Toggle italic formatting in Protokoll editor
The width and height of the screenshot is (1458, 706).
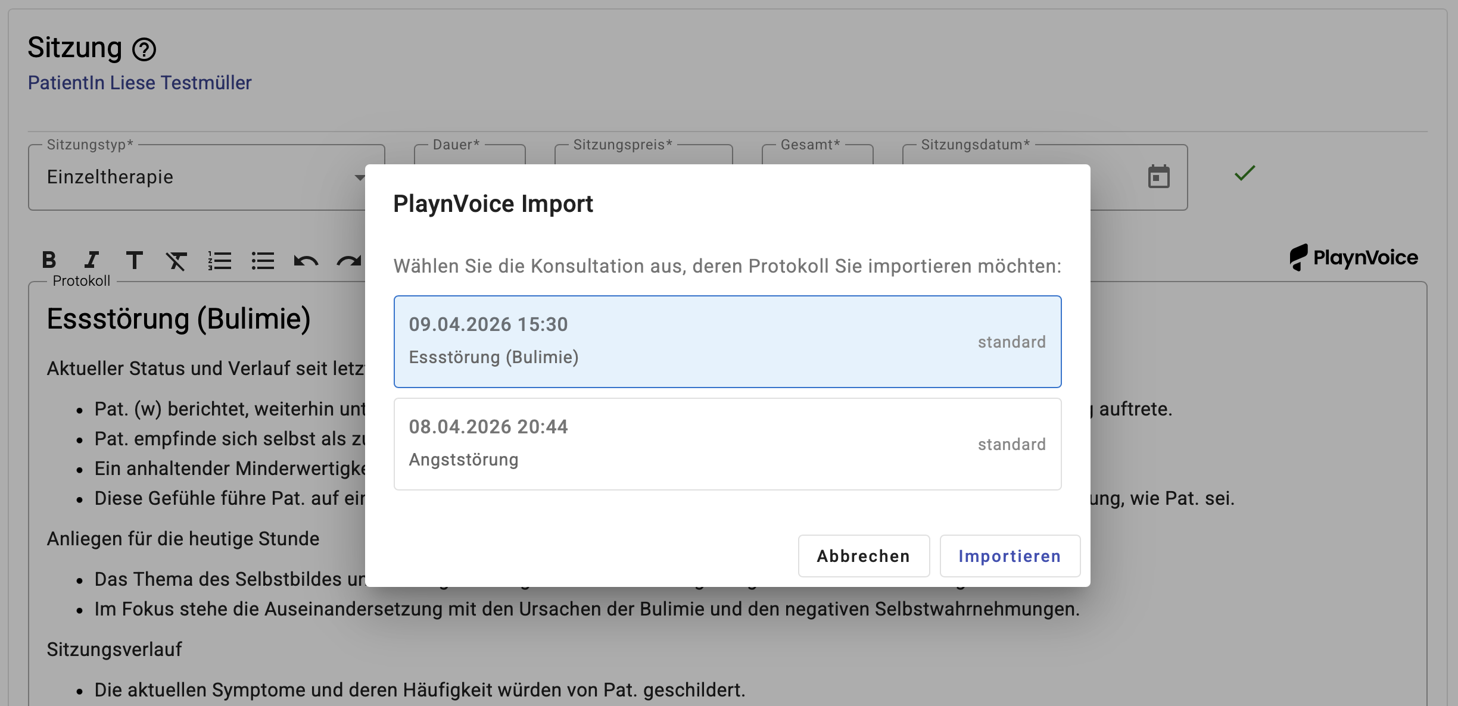pos(92,260)
